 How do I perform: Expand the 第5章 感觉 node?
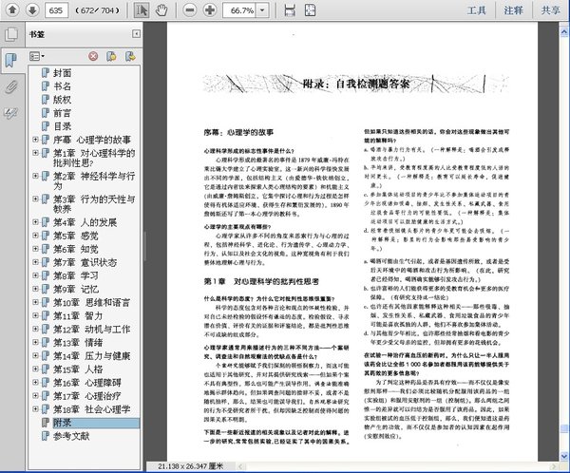click(x=36, y=236)
